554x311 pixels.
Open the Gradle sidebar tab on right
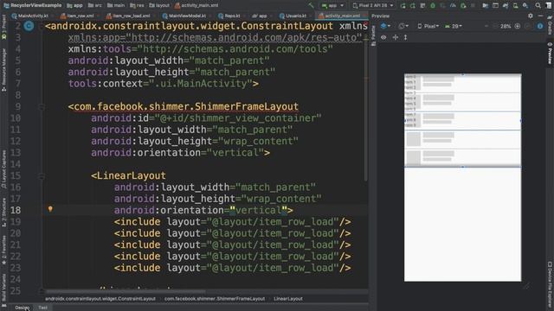tap(551, 26)
